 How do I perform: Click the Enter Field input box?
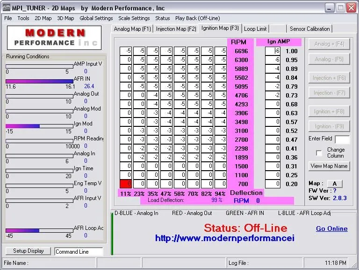tap(343, 139)
